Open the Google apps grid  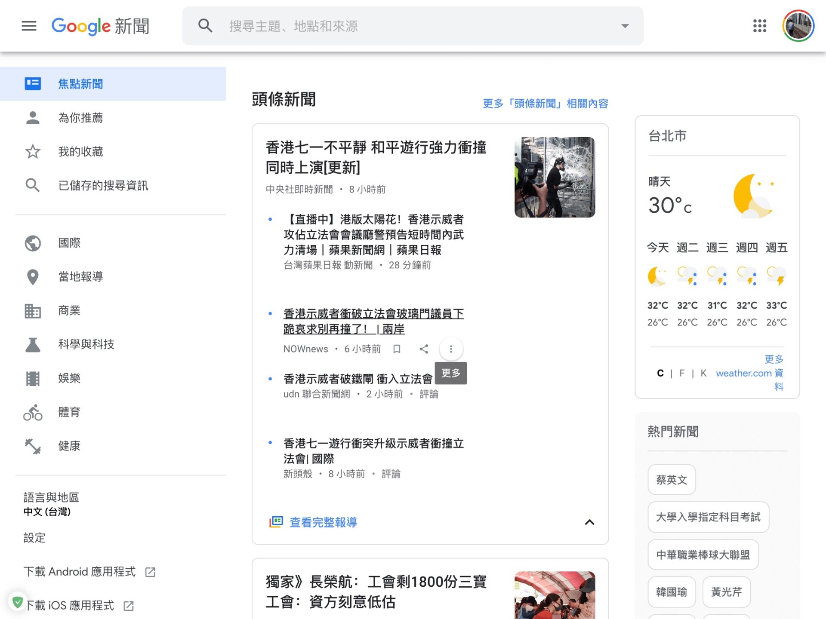tap(760, 26)
